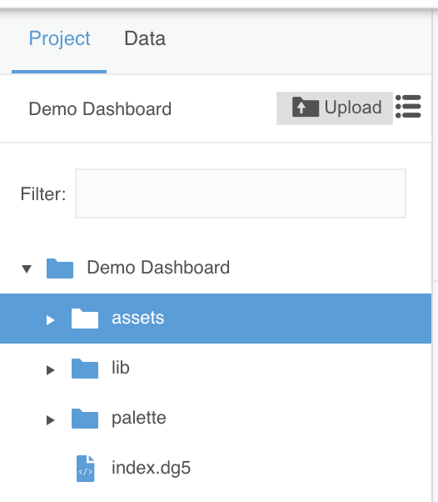Select Demo Dashboard tree root label
Image resolution: width=438 pixels, height=502 pixels.
click(158, 268)
